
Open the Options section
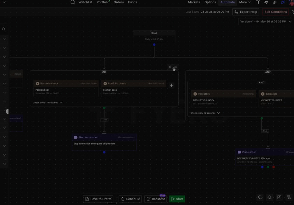coord(210,2)
